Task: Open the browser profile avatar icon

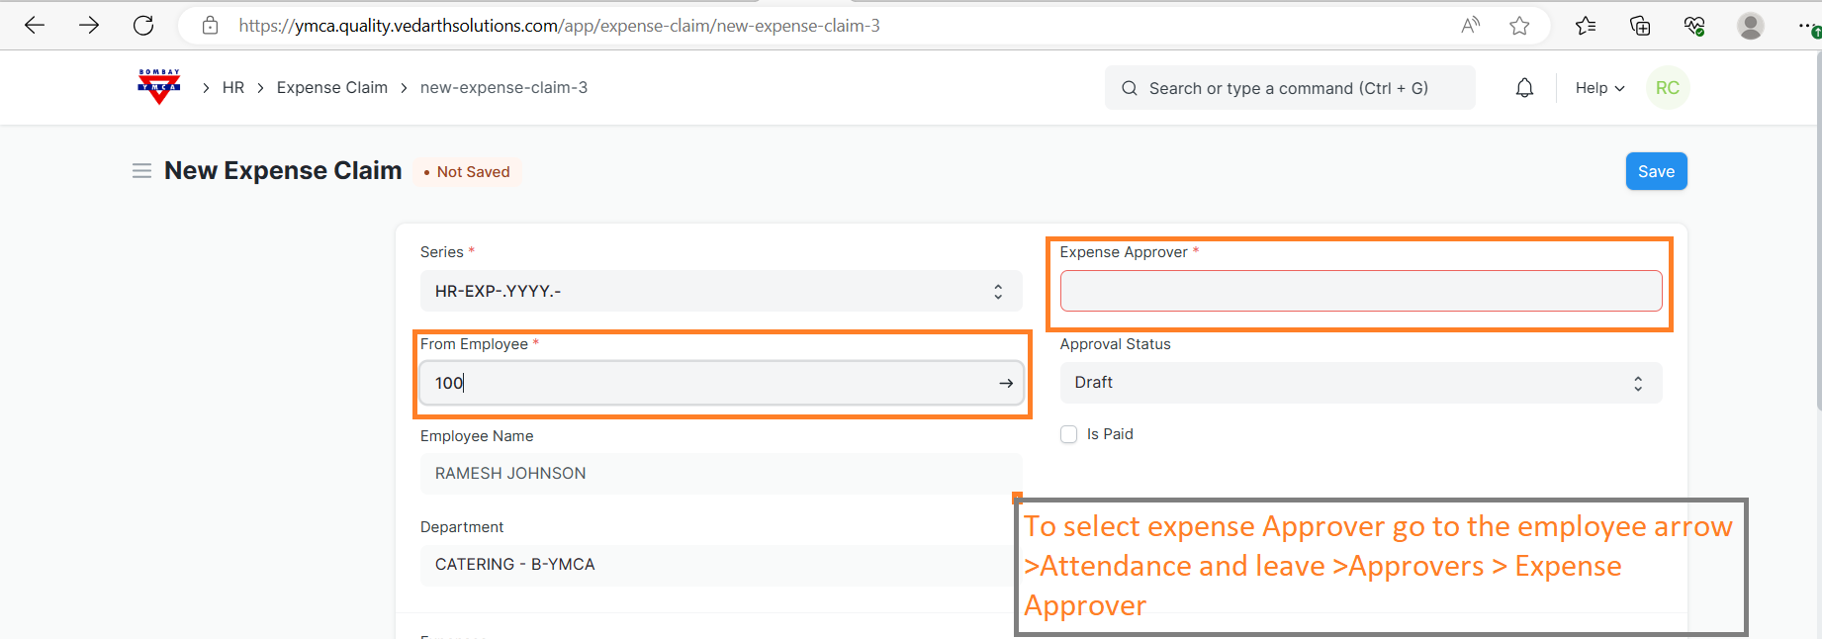Action: 1750,26
